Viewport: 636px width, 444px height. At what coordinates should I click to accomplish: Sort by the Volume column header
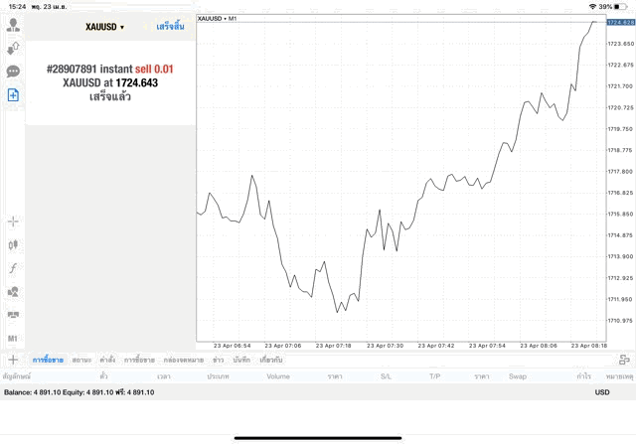(x=278, y=376)
